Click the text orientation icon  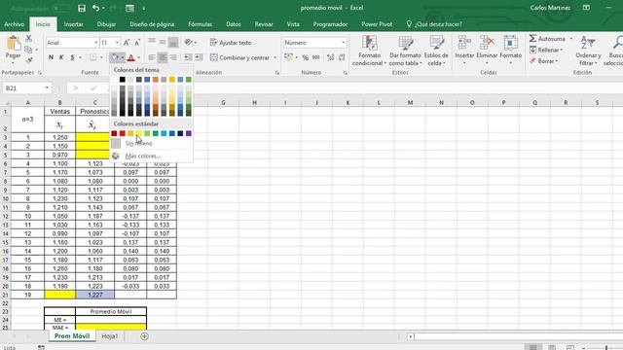tap(189, 43)
